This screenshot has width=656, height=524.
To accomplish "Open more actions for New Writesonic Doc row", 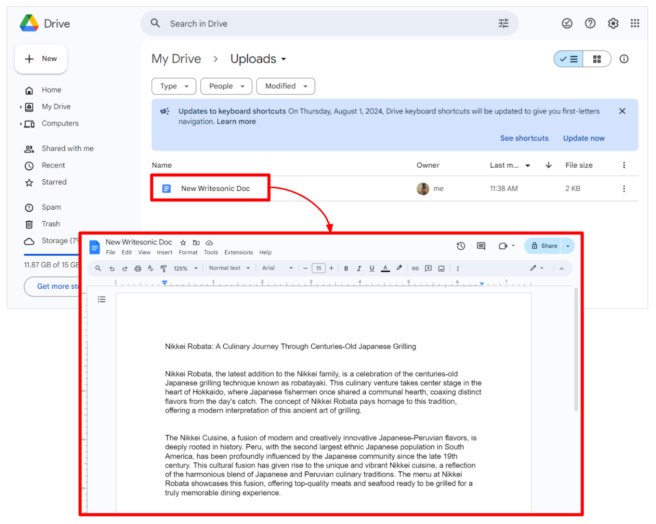I will tap(624, 188).
